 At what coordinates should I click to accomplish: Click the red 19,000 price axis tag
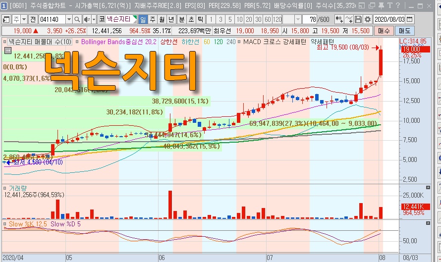click(x=415, y=50)
